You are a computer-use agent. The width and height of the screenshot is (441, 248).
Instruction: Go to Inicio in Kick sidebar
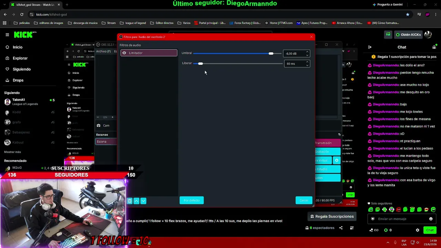(18, 47)
